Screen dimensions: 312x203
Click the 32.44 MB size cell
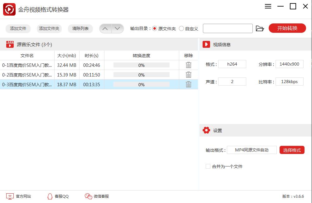point(67,65)
